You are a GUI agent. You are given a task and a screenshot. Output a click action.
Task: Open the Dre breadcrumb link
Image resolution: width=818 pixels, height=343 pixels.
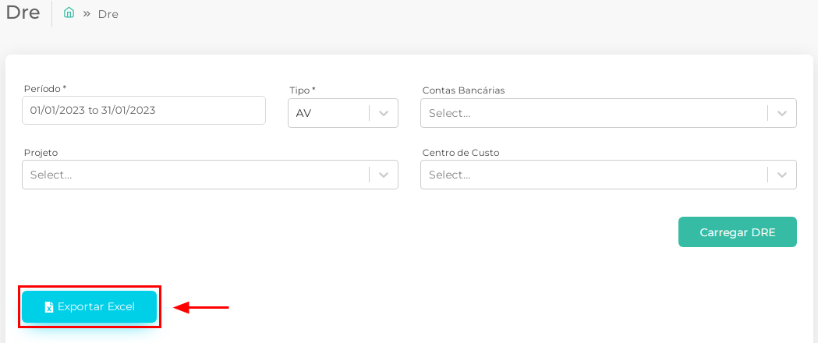pyautogui.click(x=108, y=14)
